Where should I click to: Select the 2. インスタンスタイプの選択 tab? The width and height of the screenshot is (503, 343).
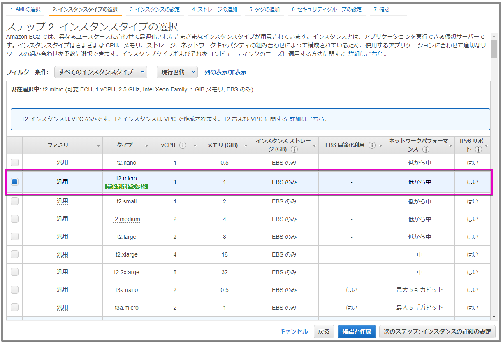85,9
